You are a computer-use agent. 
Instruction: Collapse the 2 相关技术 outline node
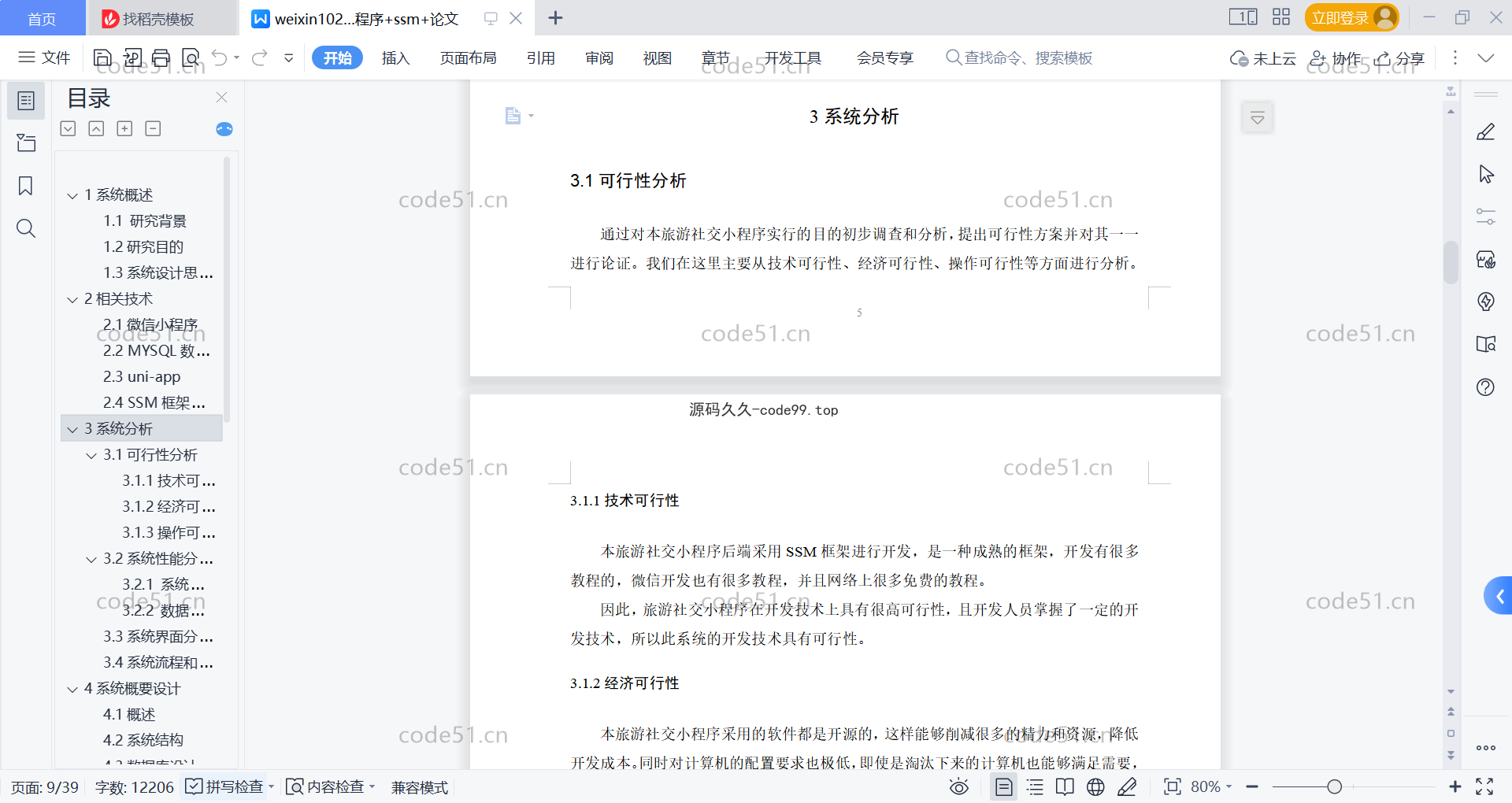[x=72, y=299]
